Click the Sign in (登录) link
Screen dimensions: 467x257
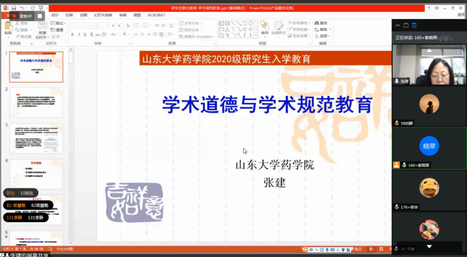pos(461,15)
